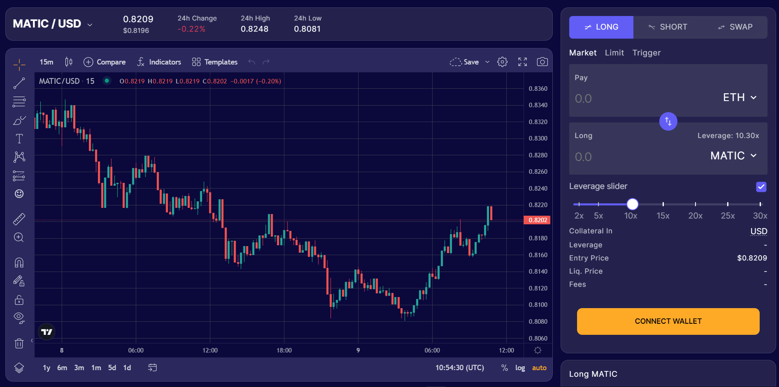Select the ruler measure tool

tap(19, 219)
